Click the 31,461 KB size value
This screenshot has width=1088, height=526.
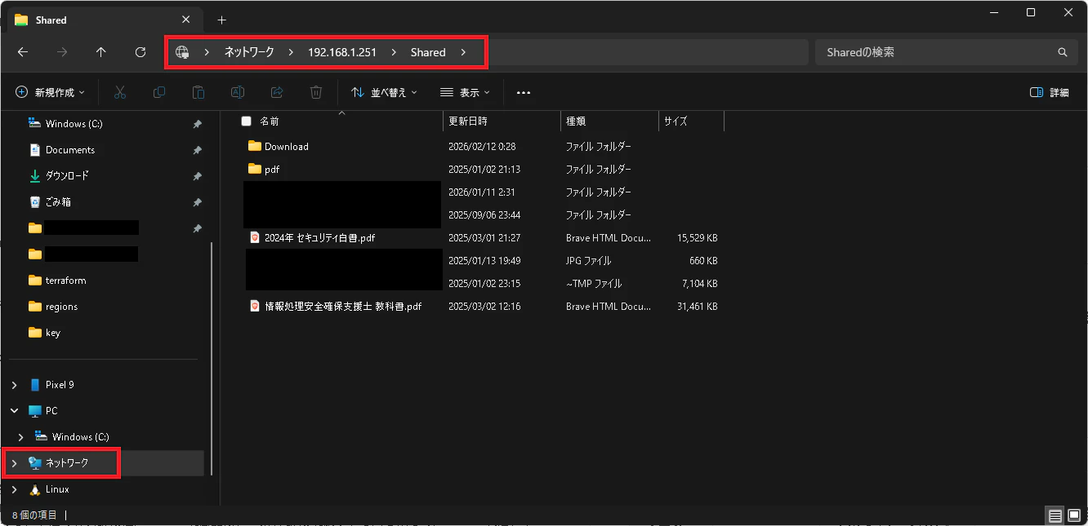tap(697, 307)
